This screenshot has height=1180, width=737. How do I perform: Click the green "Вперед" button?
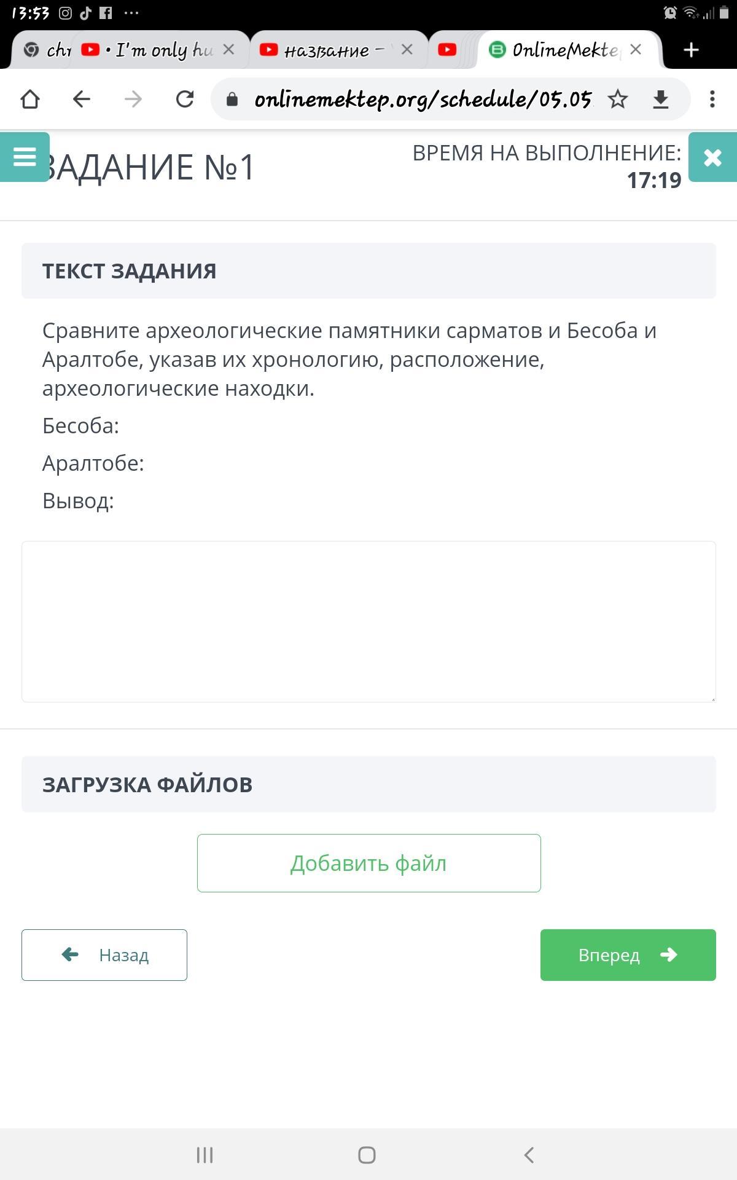[x=628, y=955]
